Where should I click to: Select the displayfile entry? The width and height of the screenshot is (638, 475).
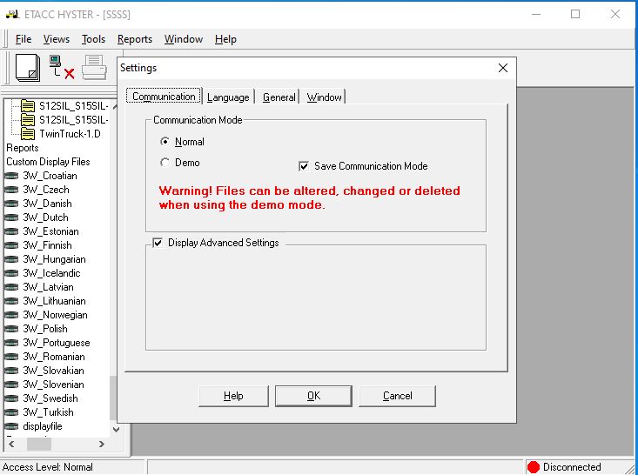[x=43, y=426]
